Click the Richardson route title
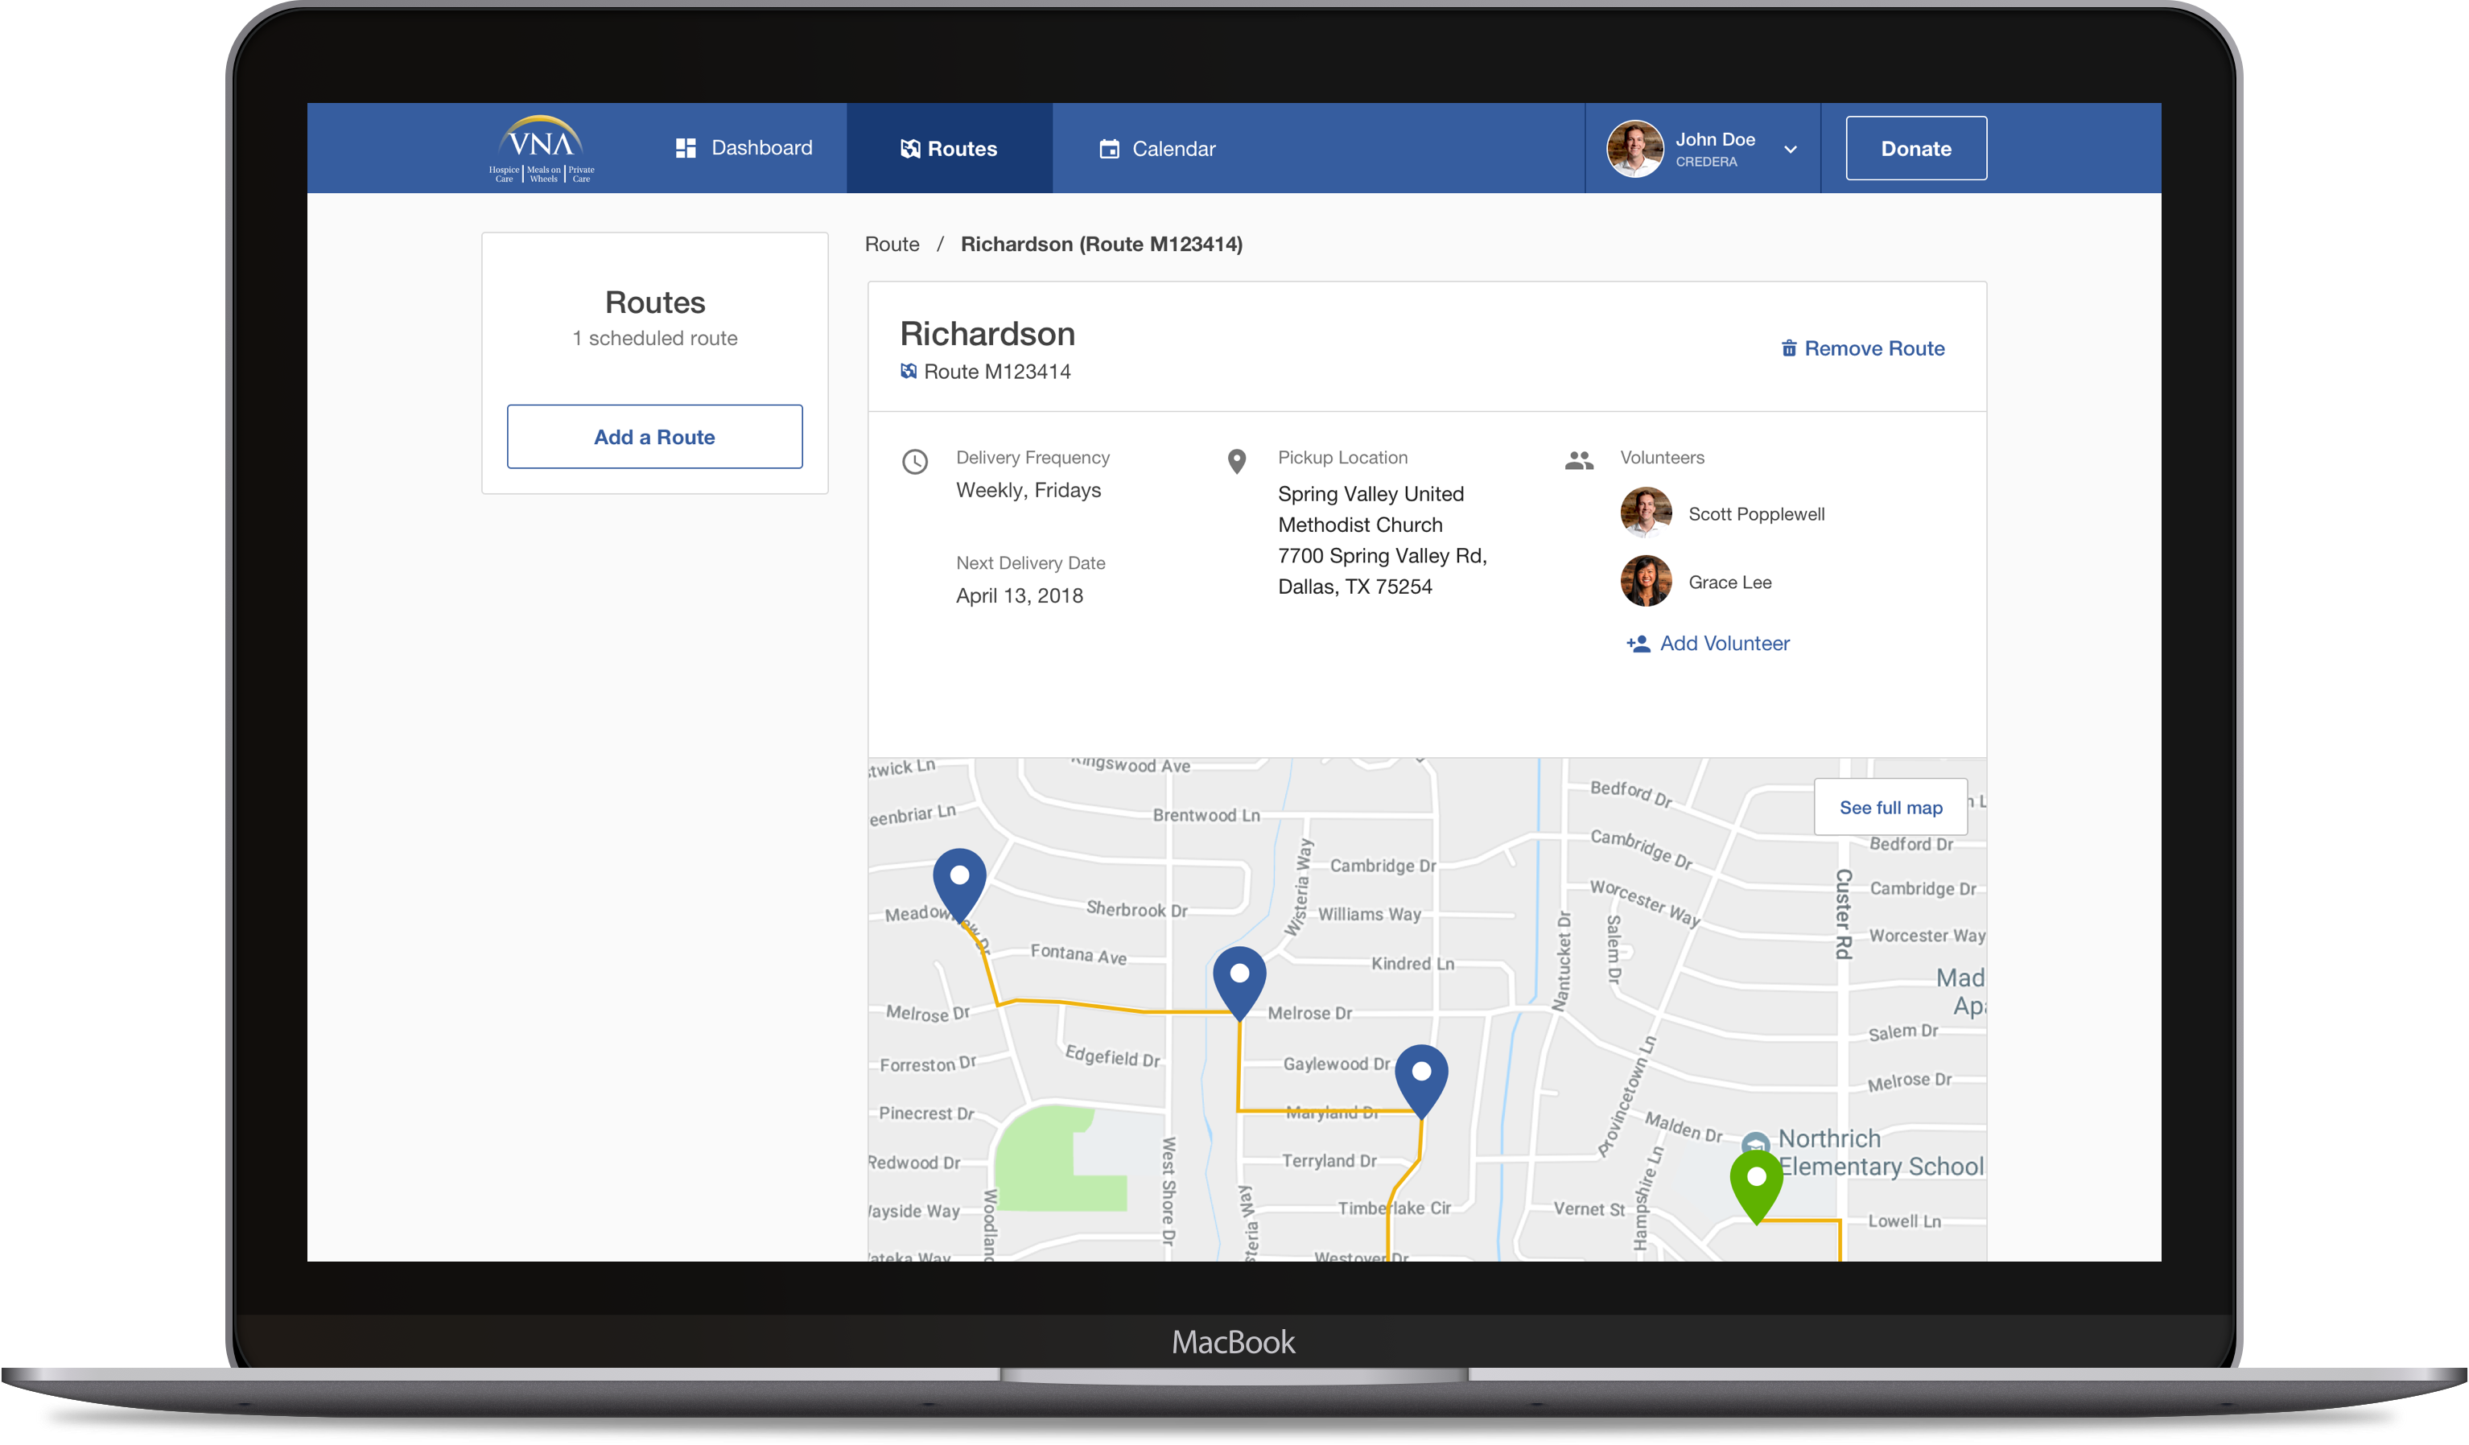The image size is (2469, 1445). tap(987, 333)
